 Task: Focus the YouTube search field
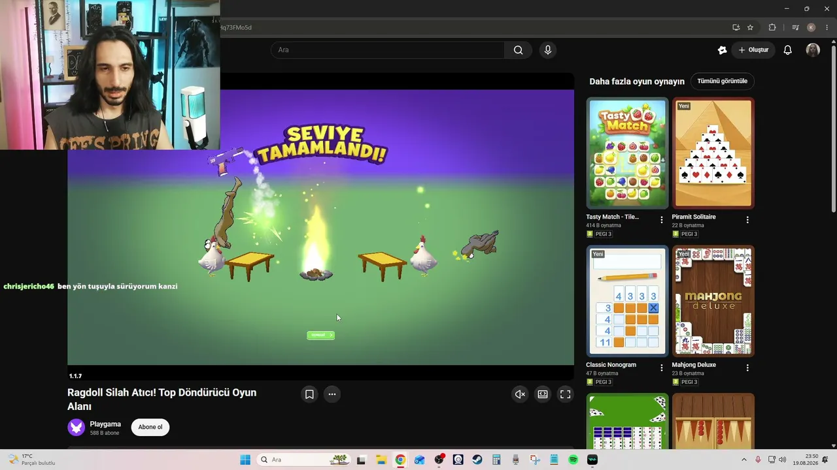388,50
